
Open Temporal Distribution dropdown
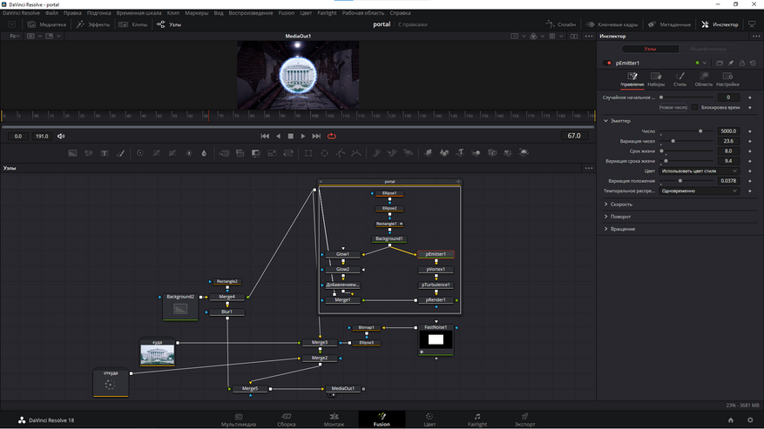[700, 191]
